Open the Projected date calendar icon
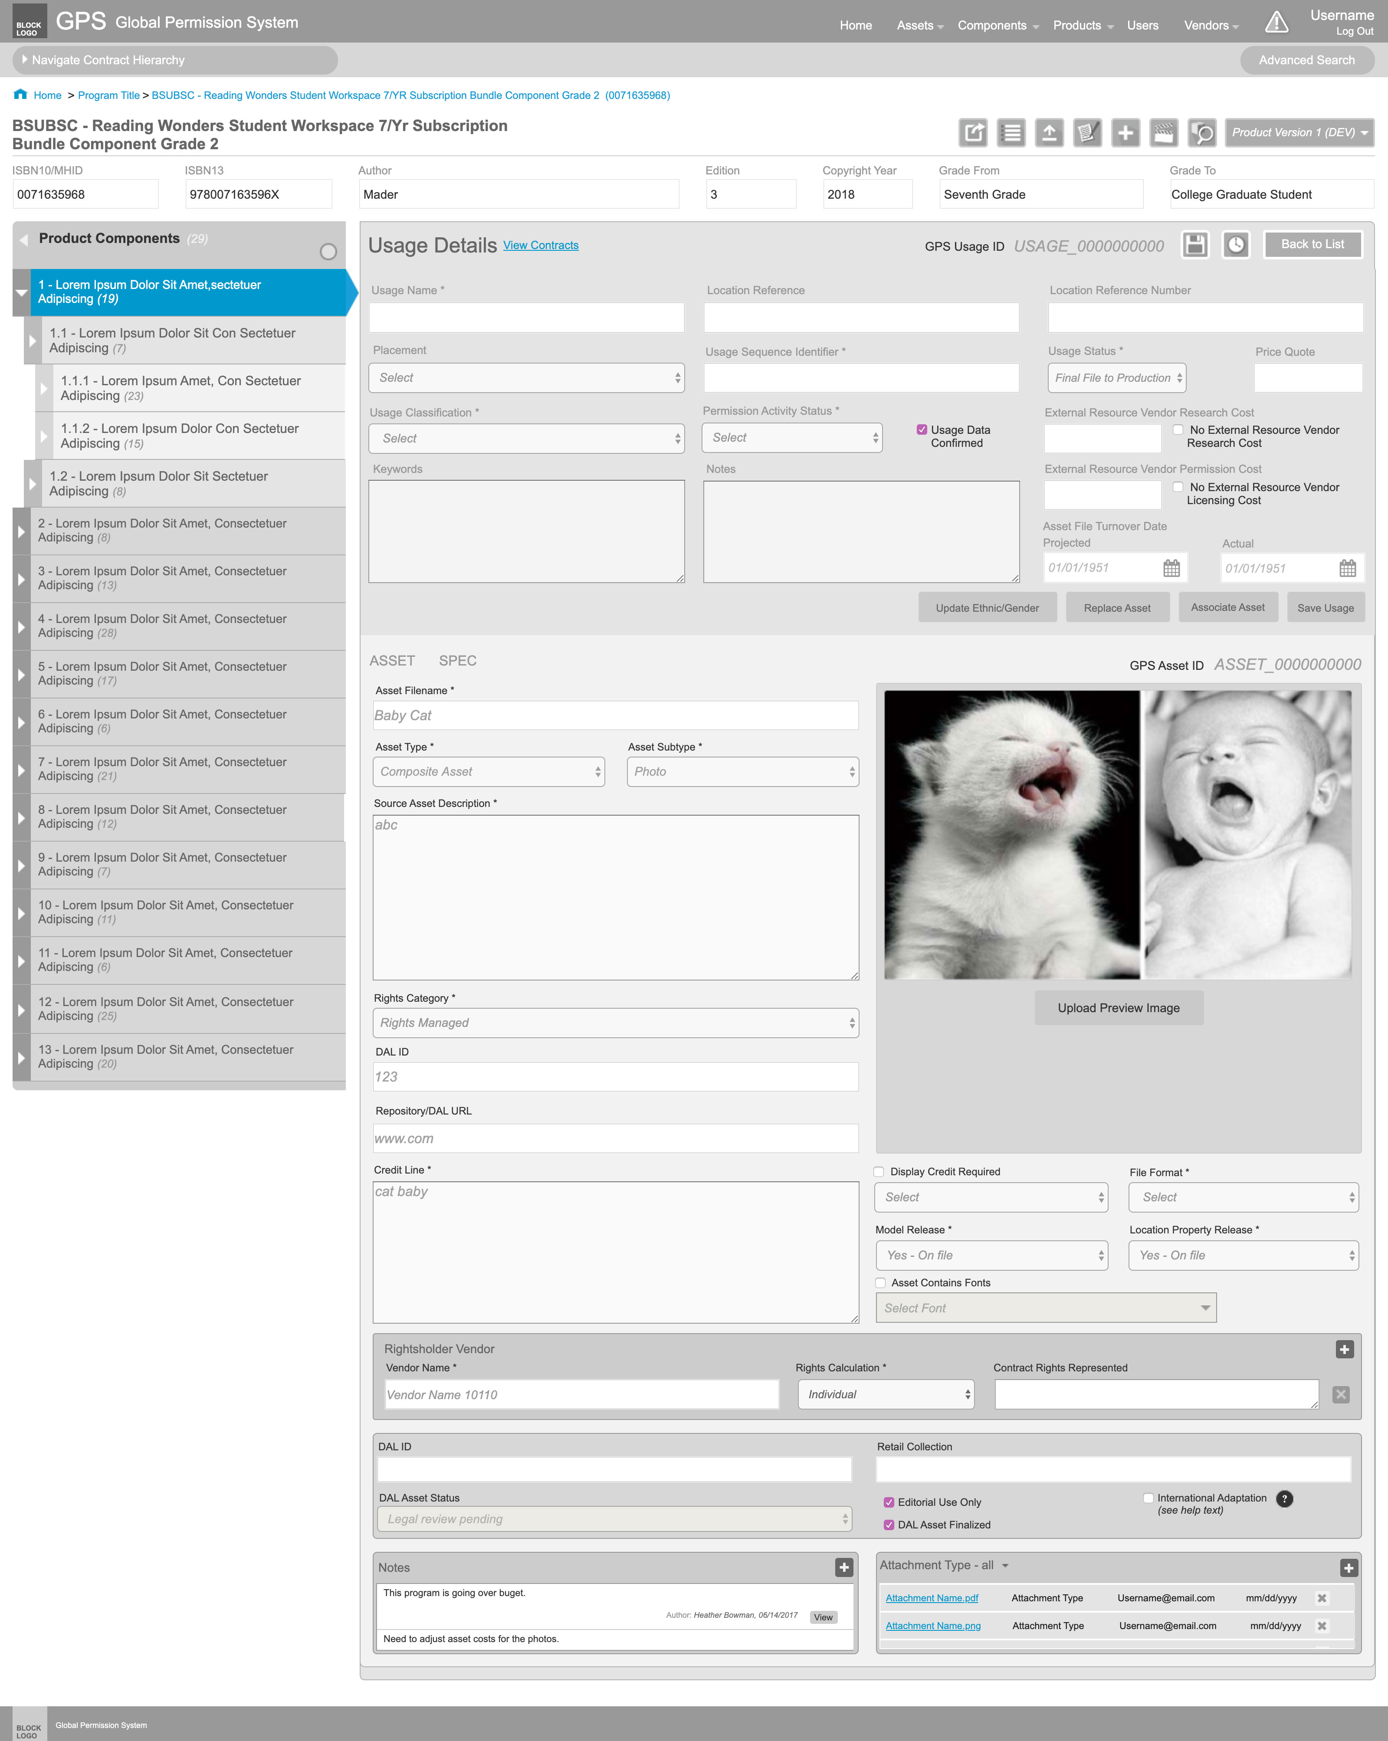The height and width of the screenshot is (1741, 1388). pos(1171,568)
